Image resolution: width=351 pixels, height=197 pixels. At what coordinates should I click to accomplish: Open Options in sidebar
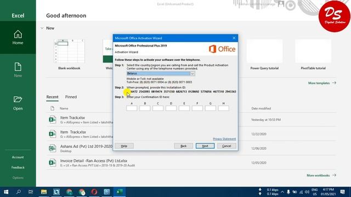click(18, 178)
